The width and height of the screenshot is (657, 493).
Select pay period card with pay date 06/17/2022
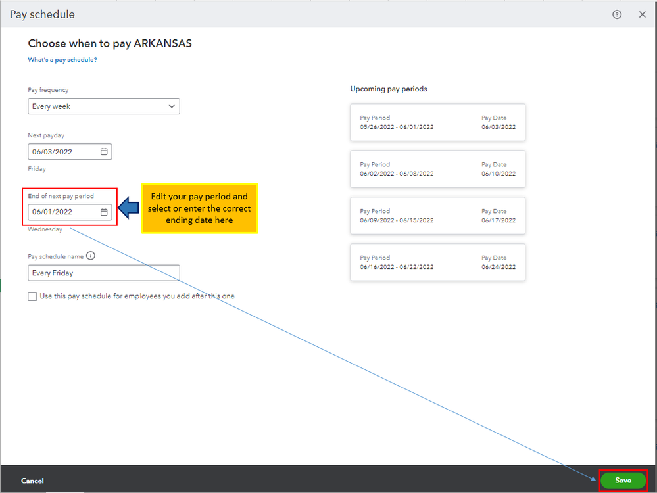[x=437, y=216]
